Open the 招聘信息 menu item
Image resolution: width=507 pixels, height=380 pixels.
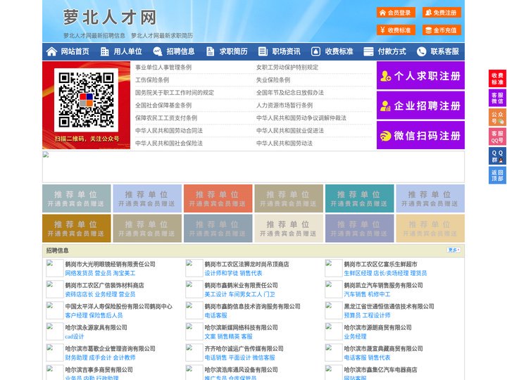(x=180, y=51)
